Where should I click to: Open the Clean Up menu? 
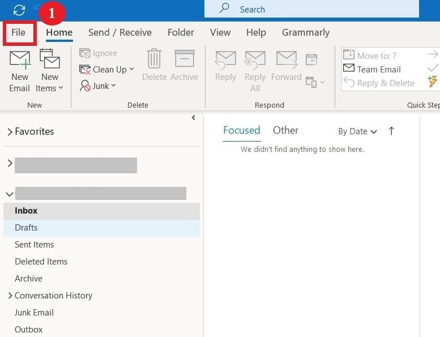point(106,69)
